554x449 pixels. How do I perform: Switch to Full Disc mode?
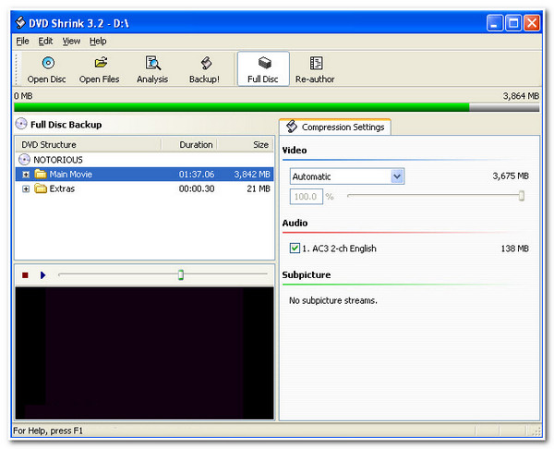[263, 69]
